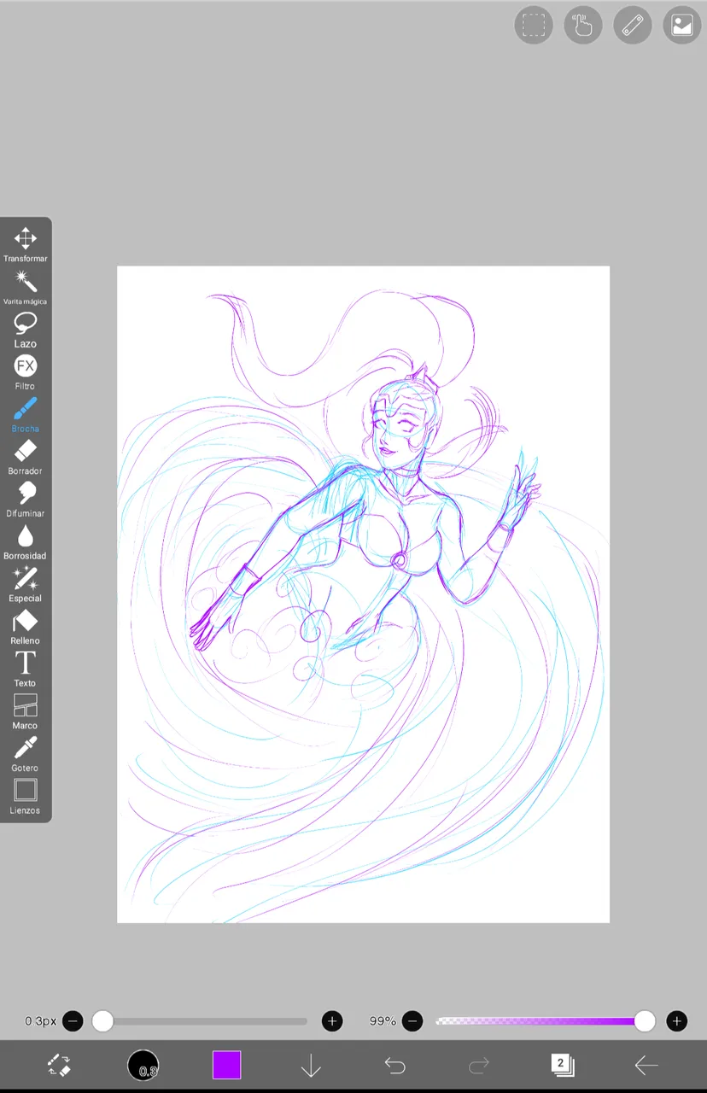The height and width of the screenshot is (1093, 707).
Task: Increase brush size with plus button
Action: click(332, 1020)
